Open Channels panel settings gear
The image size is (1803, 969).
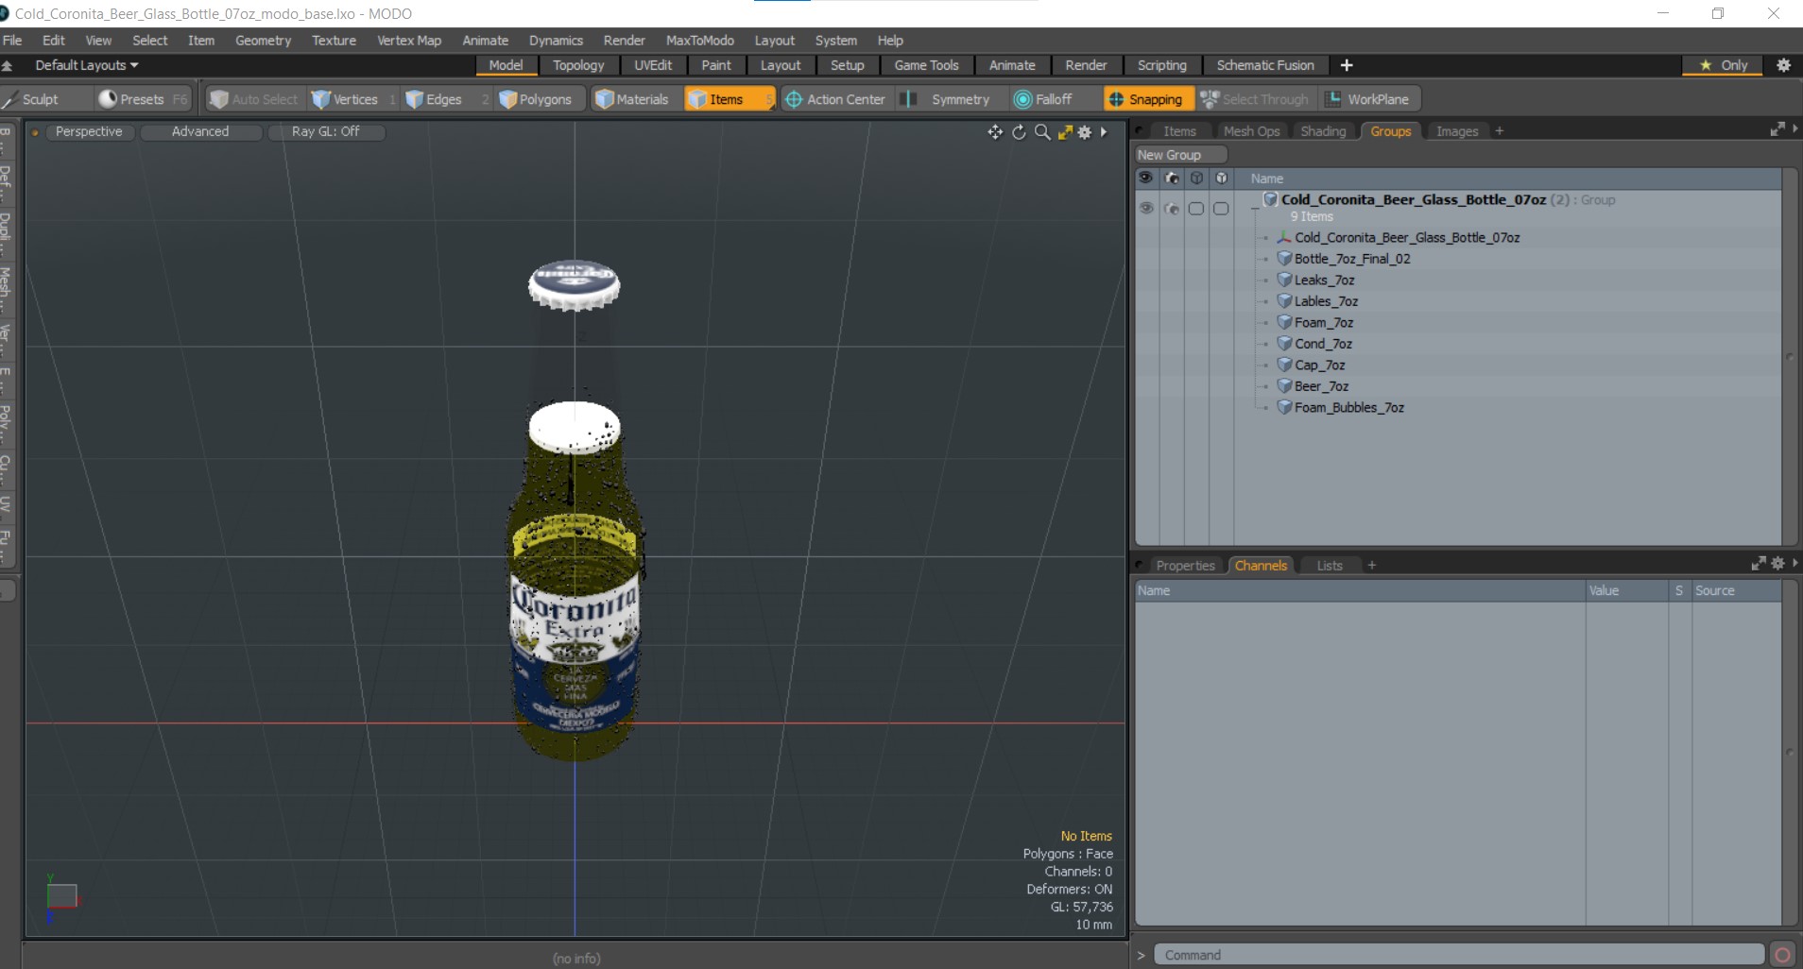(1777, 563)
